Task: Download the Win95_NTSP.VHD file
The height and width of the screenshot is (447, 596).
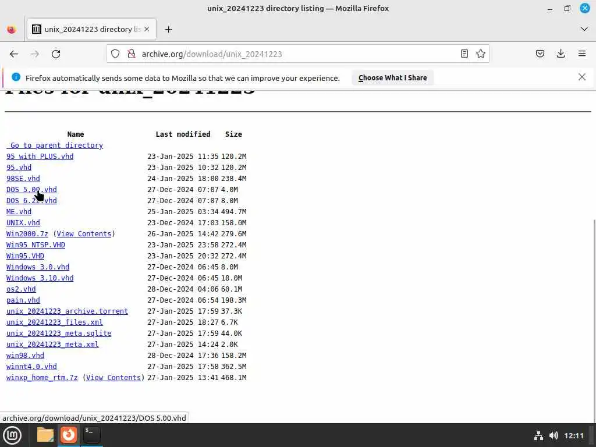Action: [36, 245]
